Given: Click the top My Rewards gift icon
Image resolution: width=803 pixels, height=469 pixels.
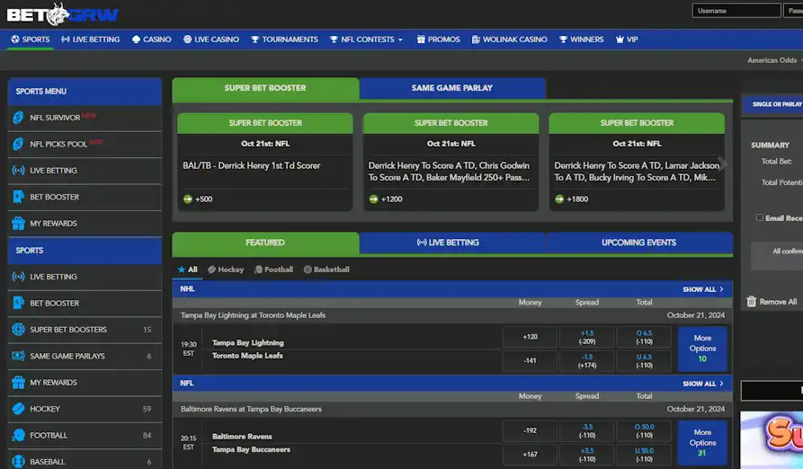Looking at the screenshot, I should (18, 224).
